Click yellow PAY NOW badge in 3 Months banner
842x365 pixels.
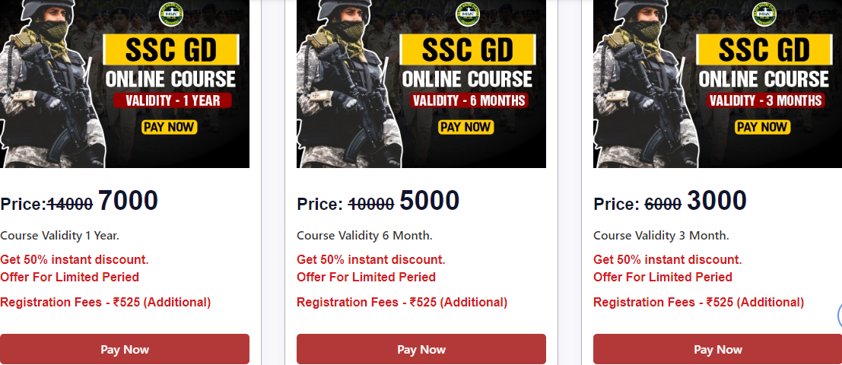pos(762,127)
